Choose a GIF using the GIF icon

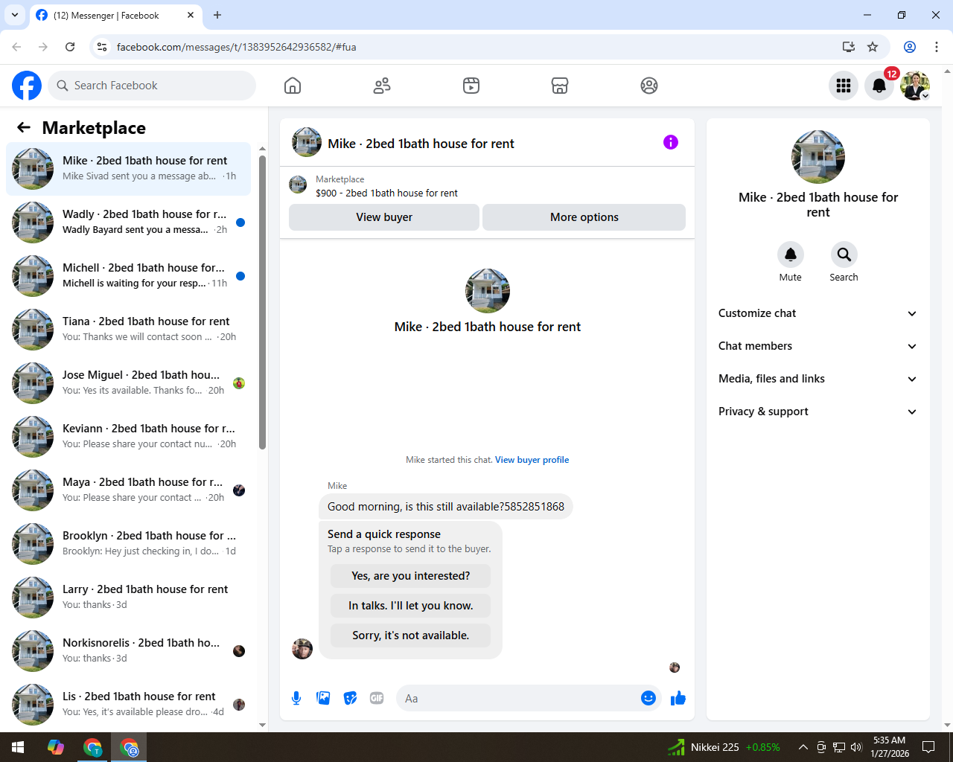(x=377, y=698)
